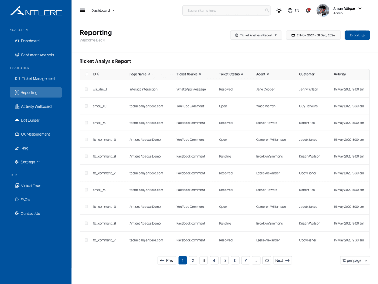Sort by Agent column arrows
378x284 pixels.
click(x=268, y=74)
